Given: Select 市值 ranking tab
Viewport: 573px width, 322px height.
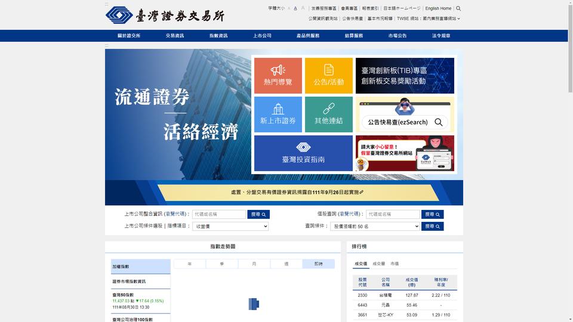Looking at the screenshot, I should (395, 264).
